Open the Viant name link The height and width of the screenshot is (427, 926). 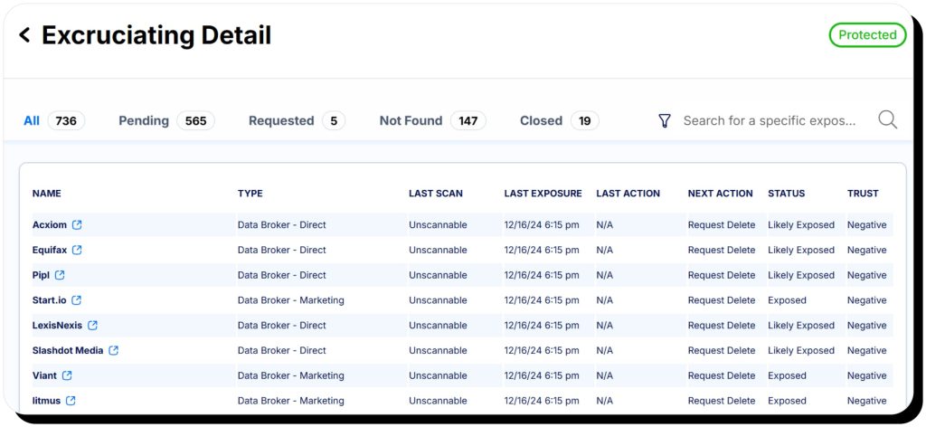tap(45, 375)
